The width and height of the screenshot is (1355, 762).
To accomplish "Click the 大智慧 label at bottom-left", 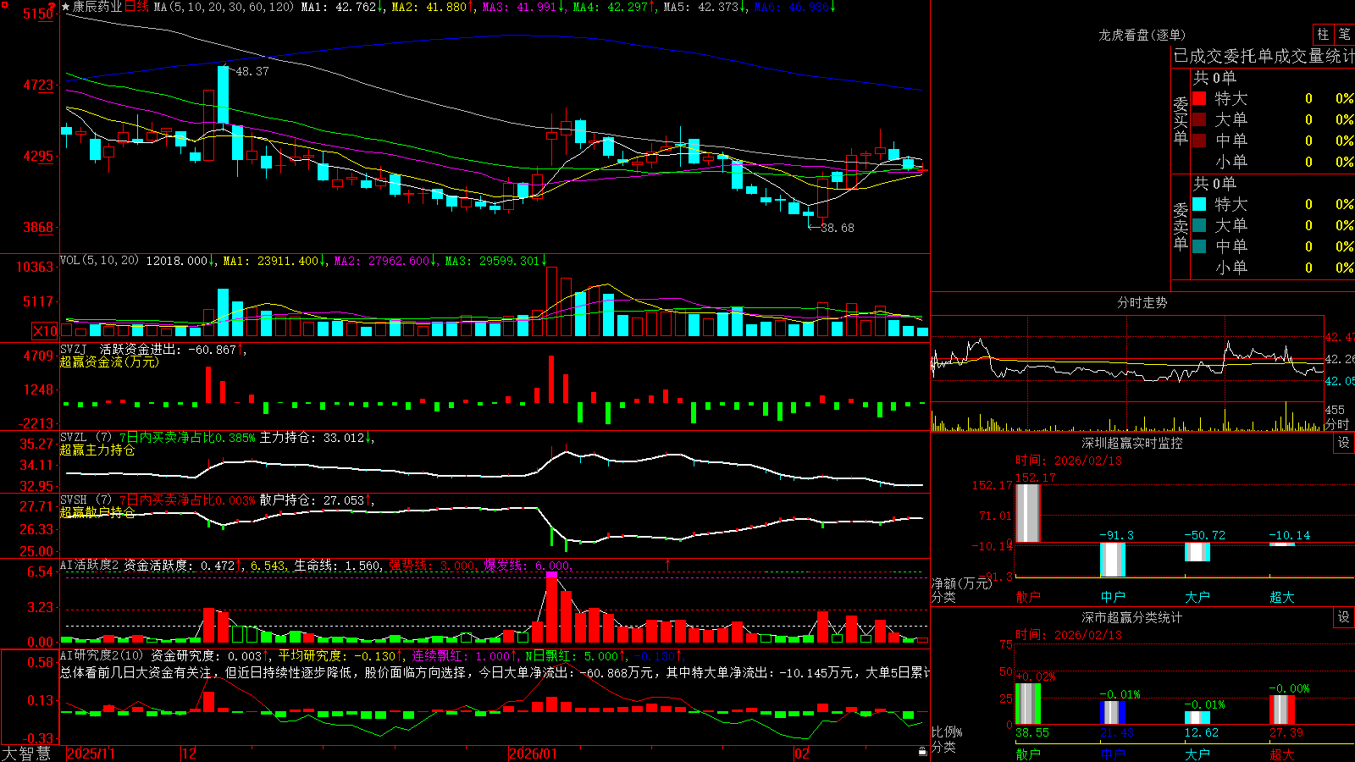I will (26, 754).
